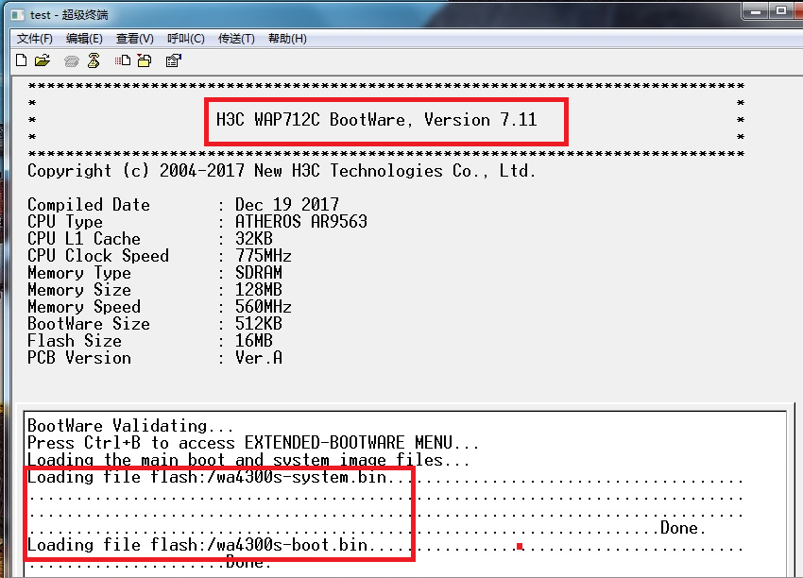This screenshot has width=803, height=578.
Task: Click the 'Done.' text after system.bin loading
Action: pos(683,528)
